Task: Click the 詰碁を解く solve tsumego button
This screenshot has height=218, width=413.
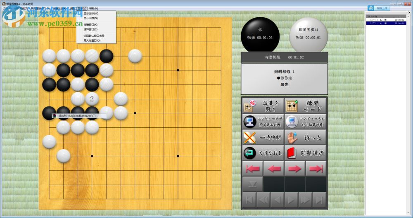Action: tap(263, 106)
